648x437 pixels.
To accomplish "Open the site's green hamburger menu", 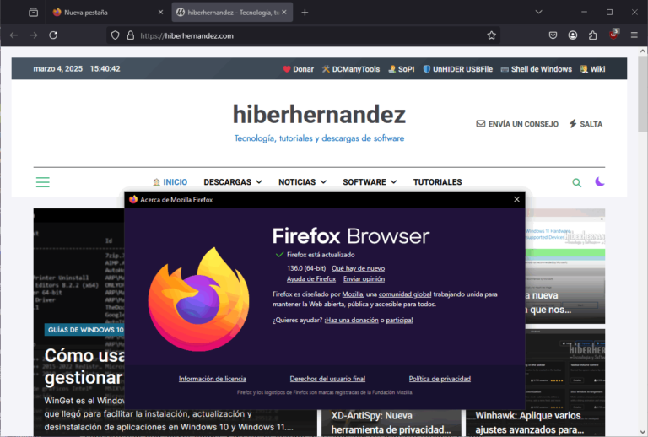I will pyautogui.click(x=42, y=182).
